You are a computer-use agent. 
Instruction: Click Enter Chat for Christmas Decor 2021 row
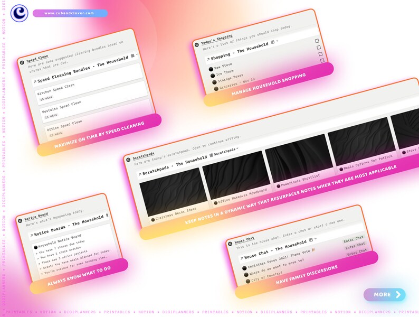(353, 239)
